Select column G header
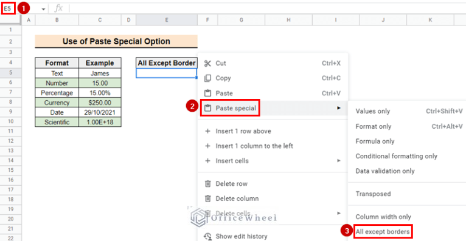 tap(242, 20)
